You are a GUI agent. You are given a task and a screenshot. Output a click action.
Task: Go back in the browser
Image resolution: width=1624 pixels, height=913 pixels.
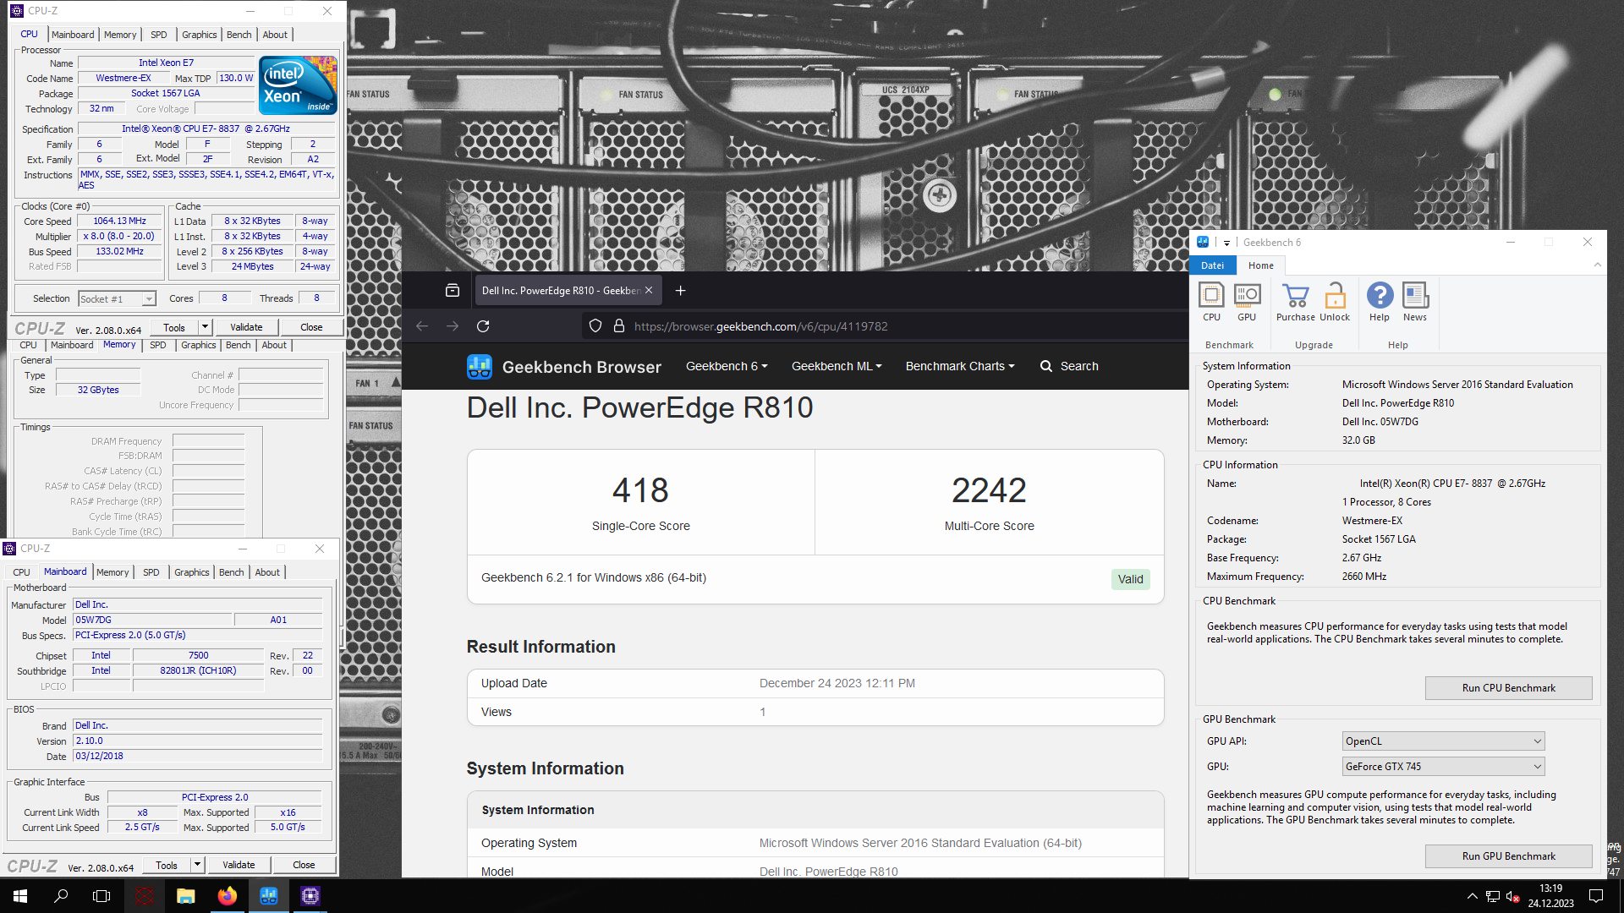tap(422, 326)
